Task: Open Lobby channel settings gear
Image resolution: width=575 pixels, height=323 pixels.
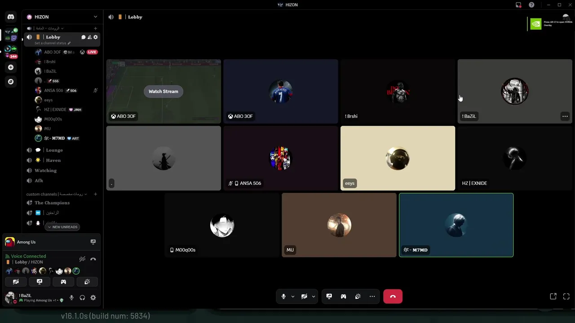Action: tap(95, 37)
